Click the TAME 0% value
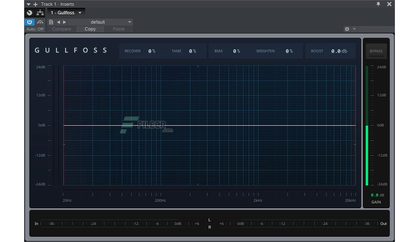Viewport: 419px width, 242px height. [192, 51]
